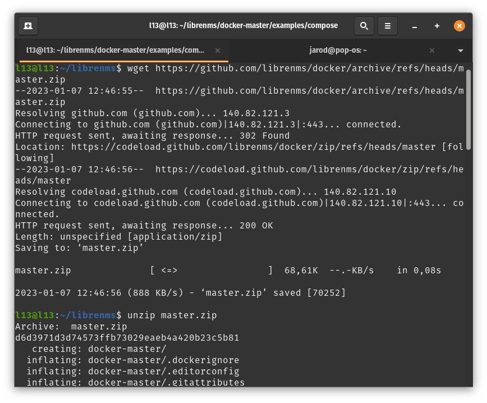The width and height of the screenshot is (487, 403).
Task: Maximize the terminal window with plus button
Action: click(x=437, y=26)
